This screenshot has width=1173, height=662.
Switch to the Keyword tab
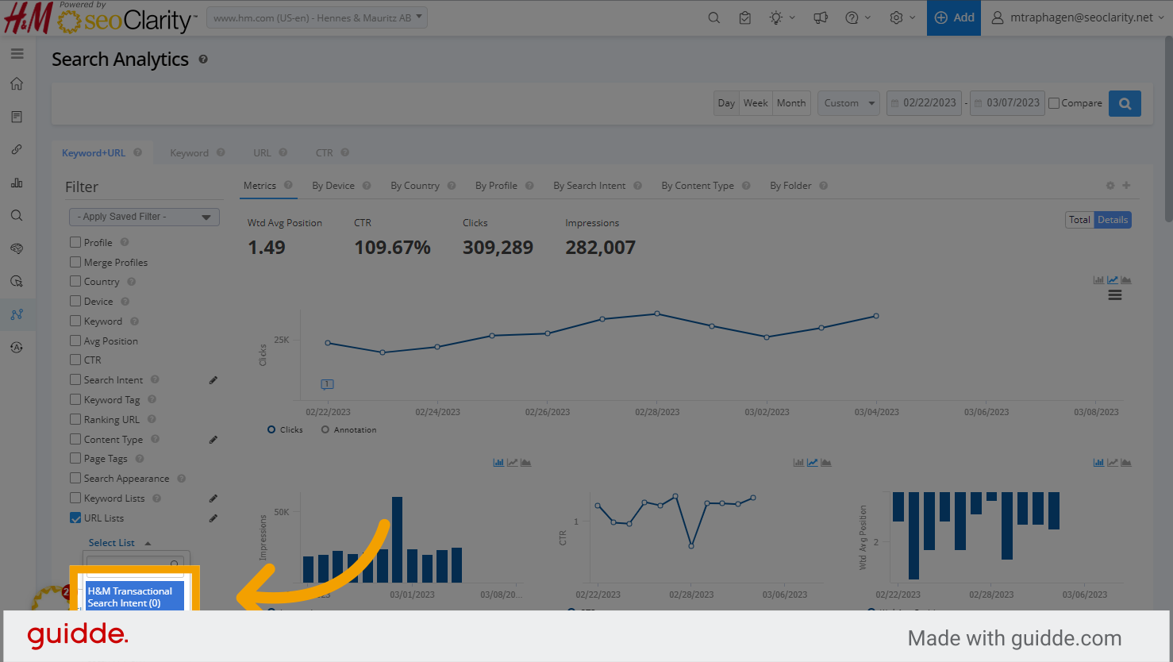click(x=189, y=153)
